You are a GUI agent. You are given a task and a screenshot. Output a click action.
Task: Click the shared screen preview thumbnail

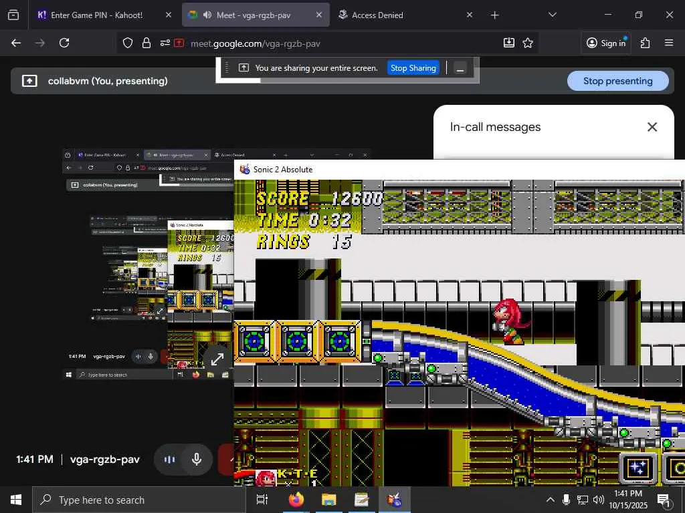[x=148, y=264]
